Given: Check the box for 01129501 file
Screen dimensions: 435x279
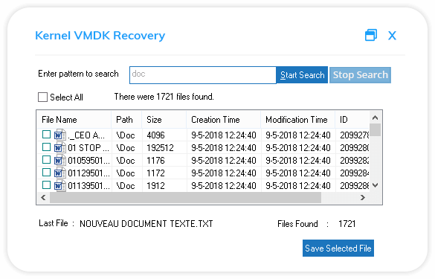Looking at the screenshot, I should (46, 173).
